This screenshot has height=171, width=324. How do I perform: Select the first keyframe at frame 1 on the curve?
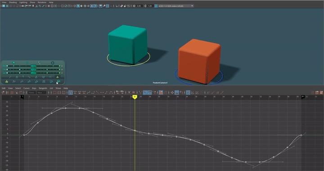pyautogui.click(x=24, y=135)
